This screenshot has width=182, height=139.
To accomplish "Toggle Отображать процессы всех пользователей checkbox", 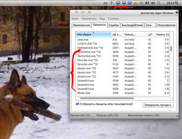I will (x=77, y=104).
